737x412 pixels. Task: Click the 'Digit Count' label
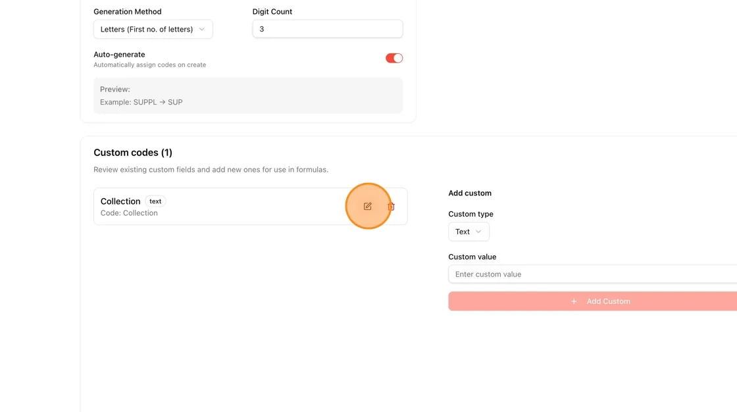[272, 11]
